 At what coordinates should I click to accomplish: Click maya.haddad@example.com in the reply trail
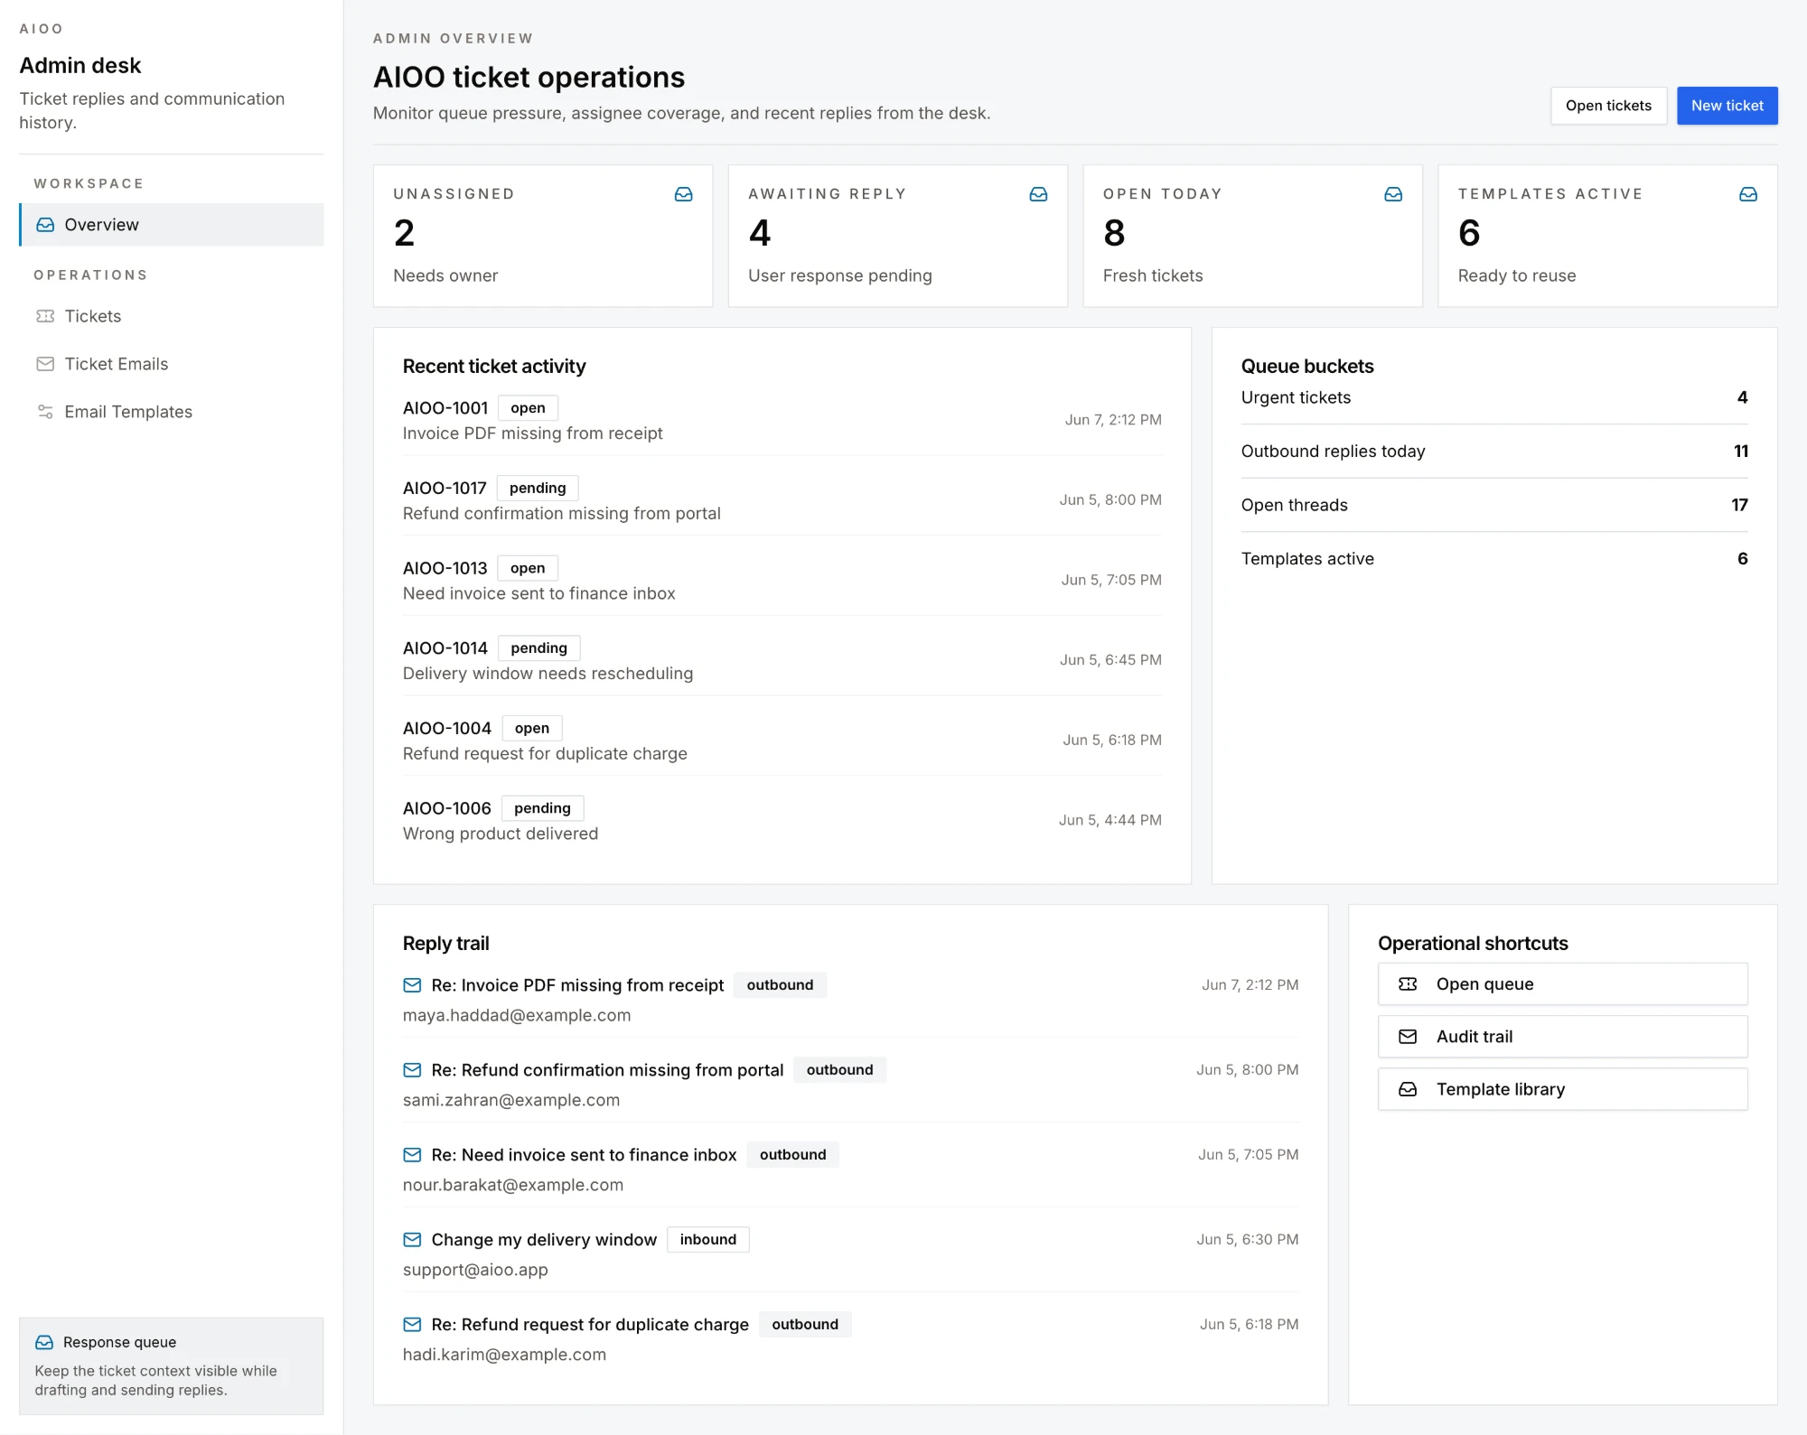click(x=517, y=1016)
